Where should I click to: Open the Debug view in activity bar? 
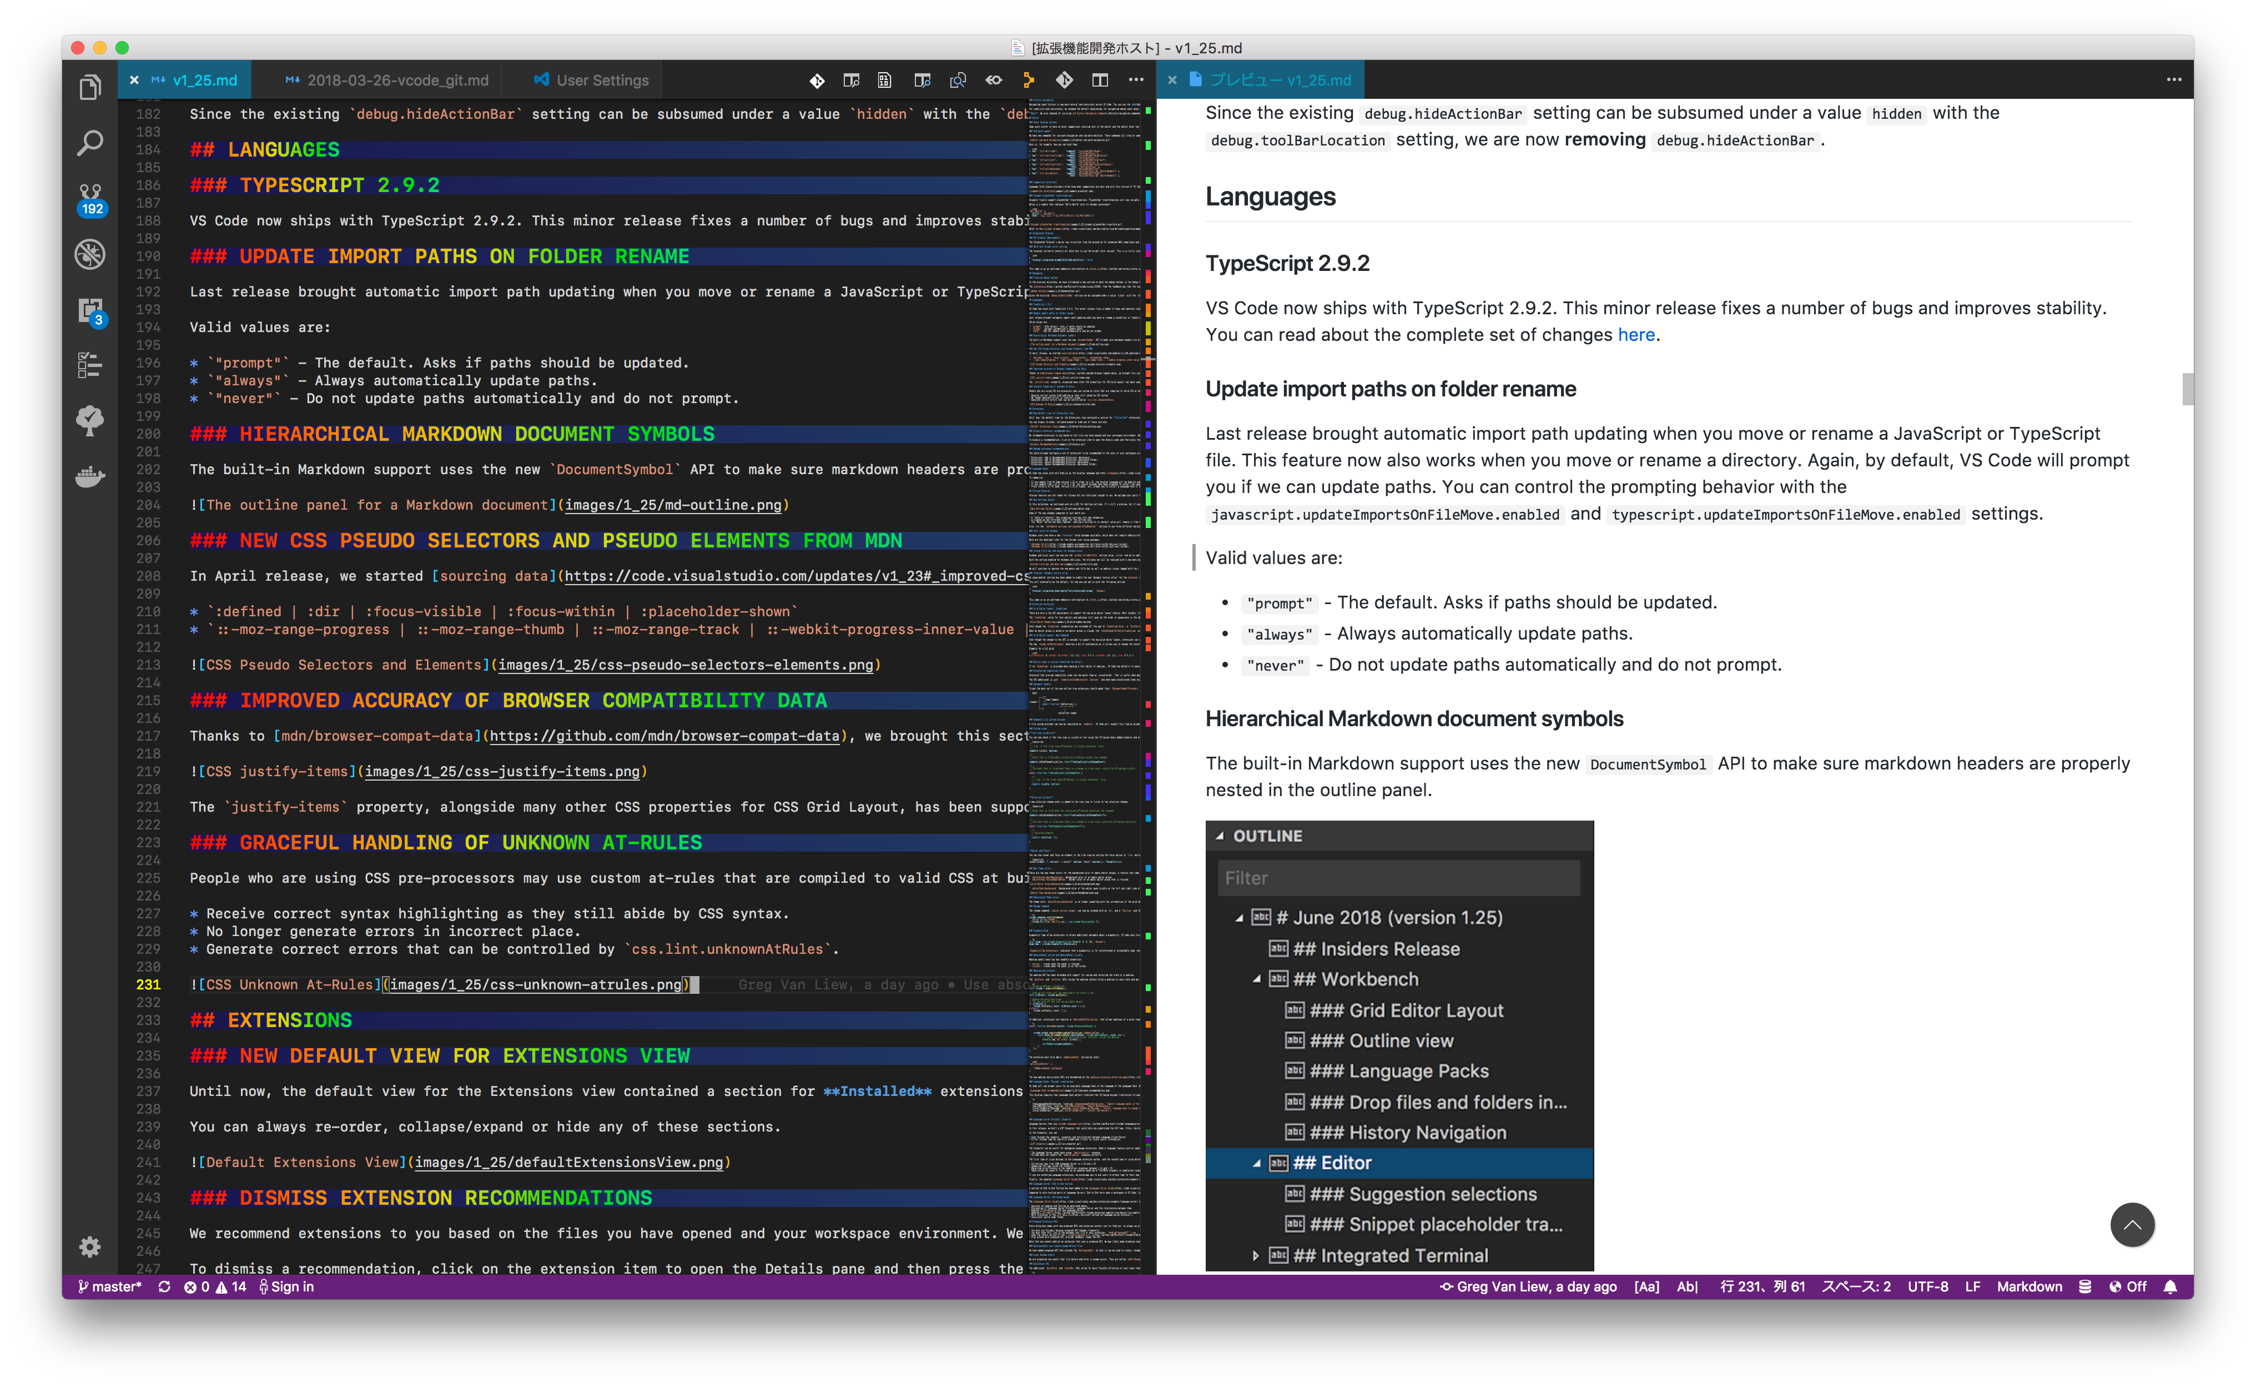(x=90, y=253)
